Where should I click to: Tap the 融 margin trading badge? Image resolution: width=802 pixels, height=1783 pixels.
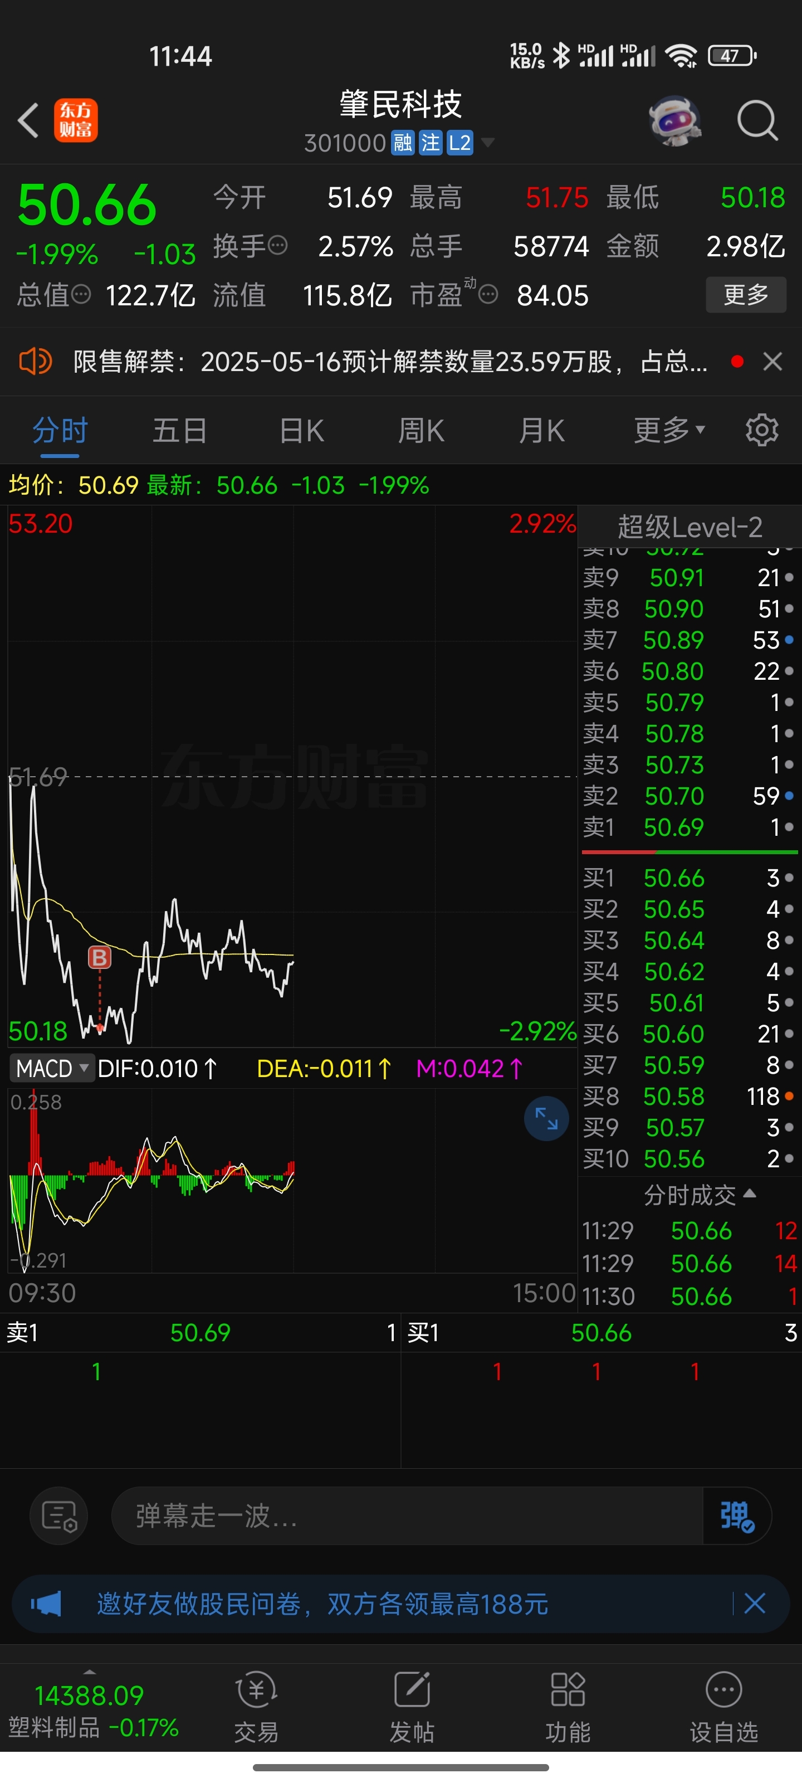(403, 143)
